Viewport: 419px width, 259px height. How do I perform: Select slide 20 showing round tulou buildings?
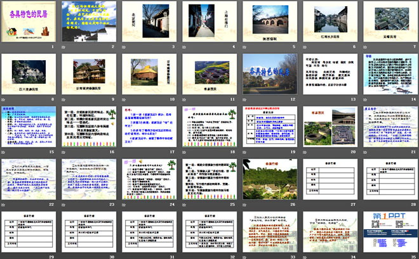(x=328, y=127)
